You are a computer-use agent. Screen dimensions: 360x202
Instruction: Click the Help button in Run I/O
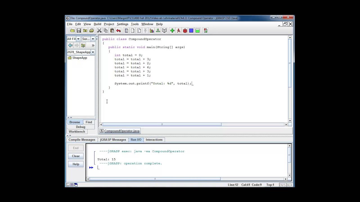point(76,164)
